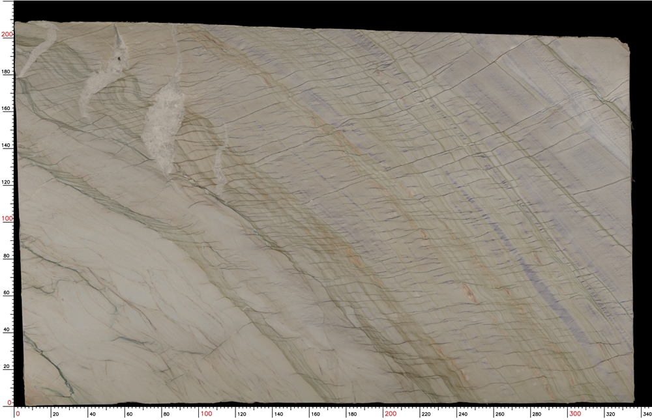This screenshot has width=652, height=420.
Task: Click red 300 on the horizontal ruler
Action: pos(575,413)
